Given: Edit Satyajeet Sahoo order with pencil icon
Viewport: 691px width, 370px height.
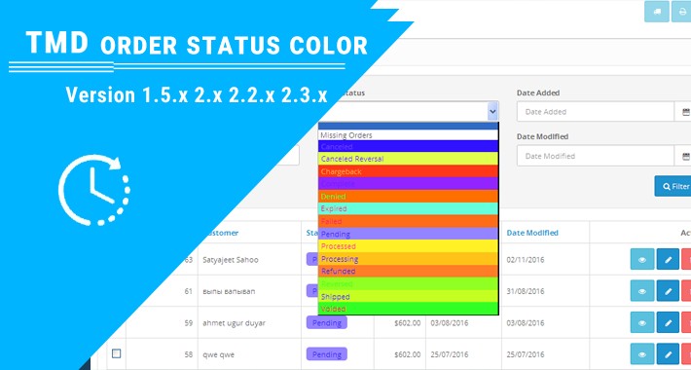Looking at the screenshot, I should coord(668,259).
